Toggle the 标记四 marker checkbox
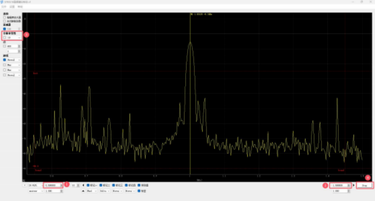Image resolution: width=375 pixels, height=201 pixels. click(126, 185)
